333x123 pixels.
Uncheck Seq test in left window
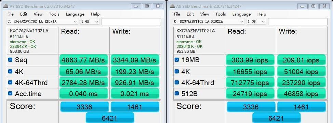10,60
